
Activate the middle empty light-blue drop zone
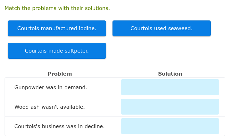coord(170,107)
